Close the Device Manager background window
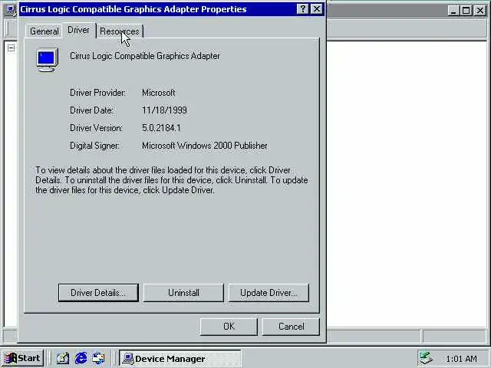The width and height of the screenshot is (491, 368). [479, 11]
